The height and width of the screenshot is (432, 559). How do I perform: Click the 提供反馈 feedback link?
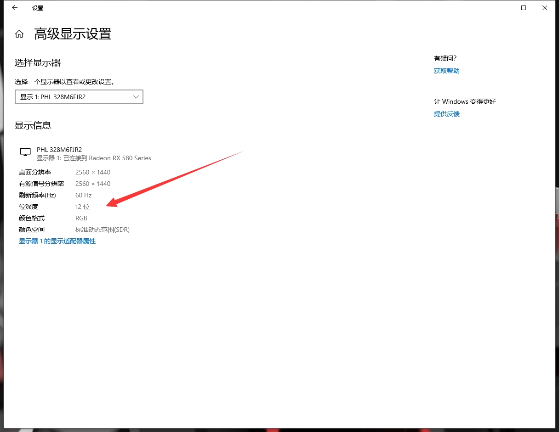(446, 114)
